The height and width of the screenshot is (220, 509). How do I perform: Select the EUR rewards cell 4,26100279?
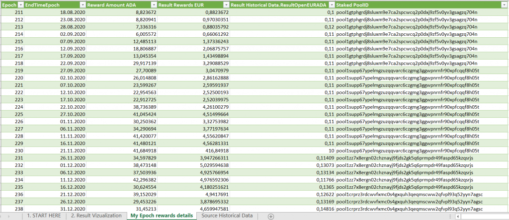pos(193,107)
